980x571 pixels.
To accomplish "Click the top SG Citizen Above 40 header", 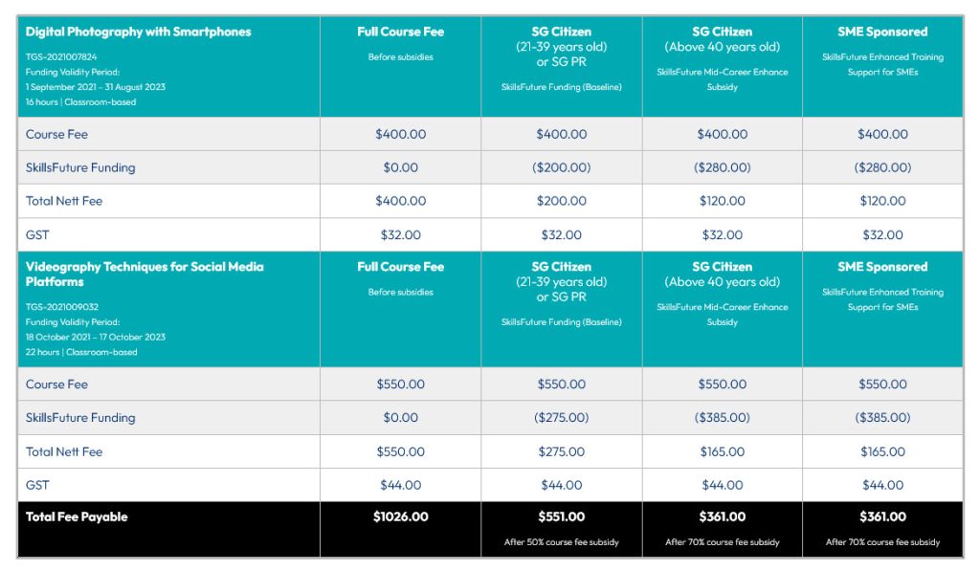I will pyautogui.click(x=722, y=39).
